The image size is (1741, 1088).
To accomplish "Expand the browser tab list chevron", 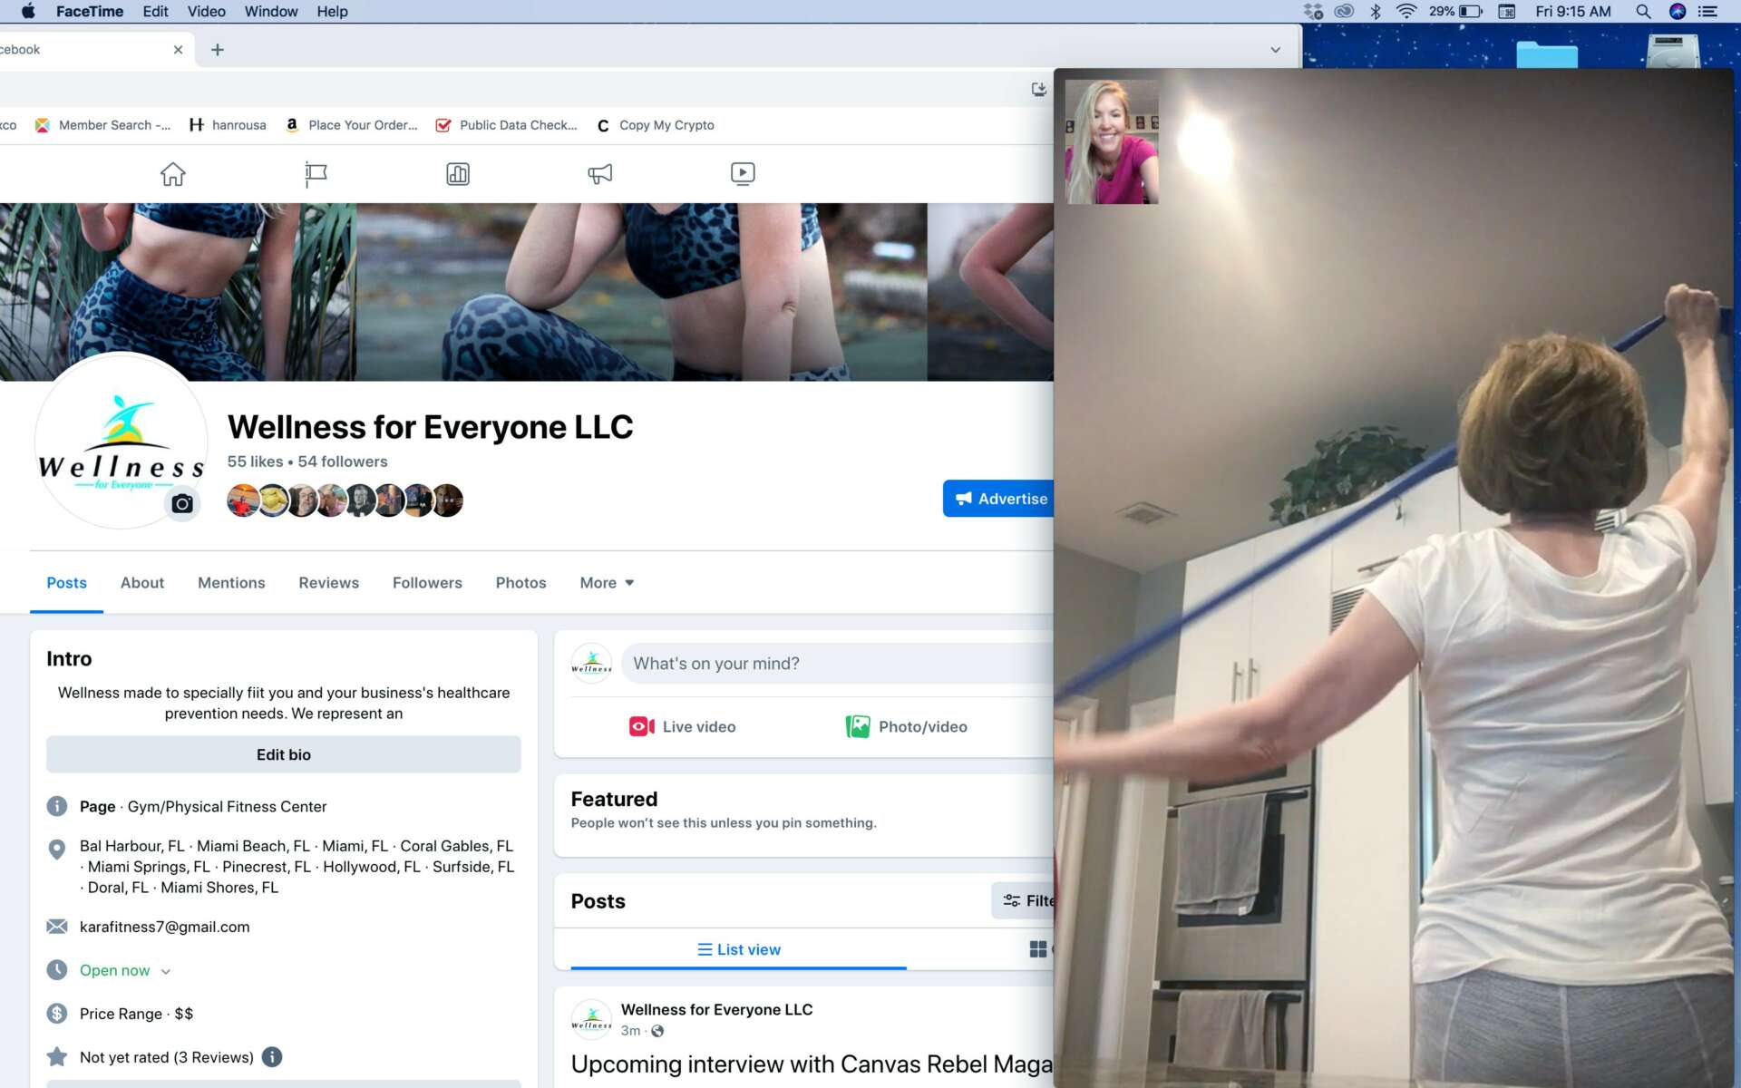I will click(x=1275, y=50).
